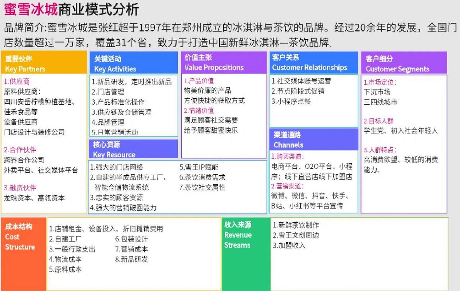Image resolution: width=460 pixels, height=291 pixels.
Task: Select the line 4.强大的营销破圈能力
Action: point(123,208)
